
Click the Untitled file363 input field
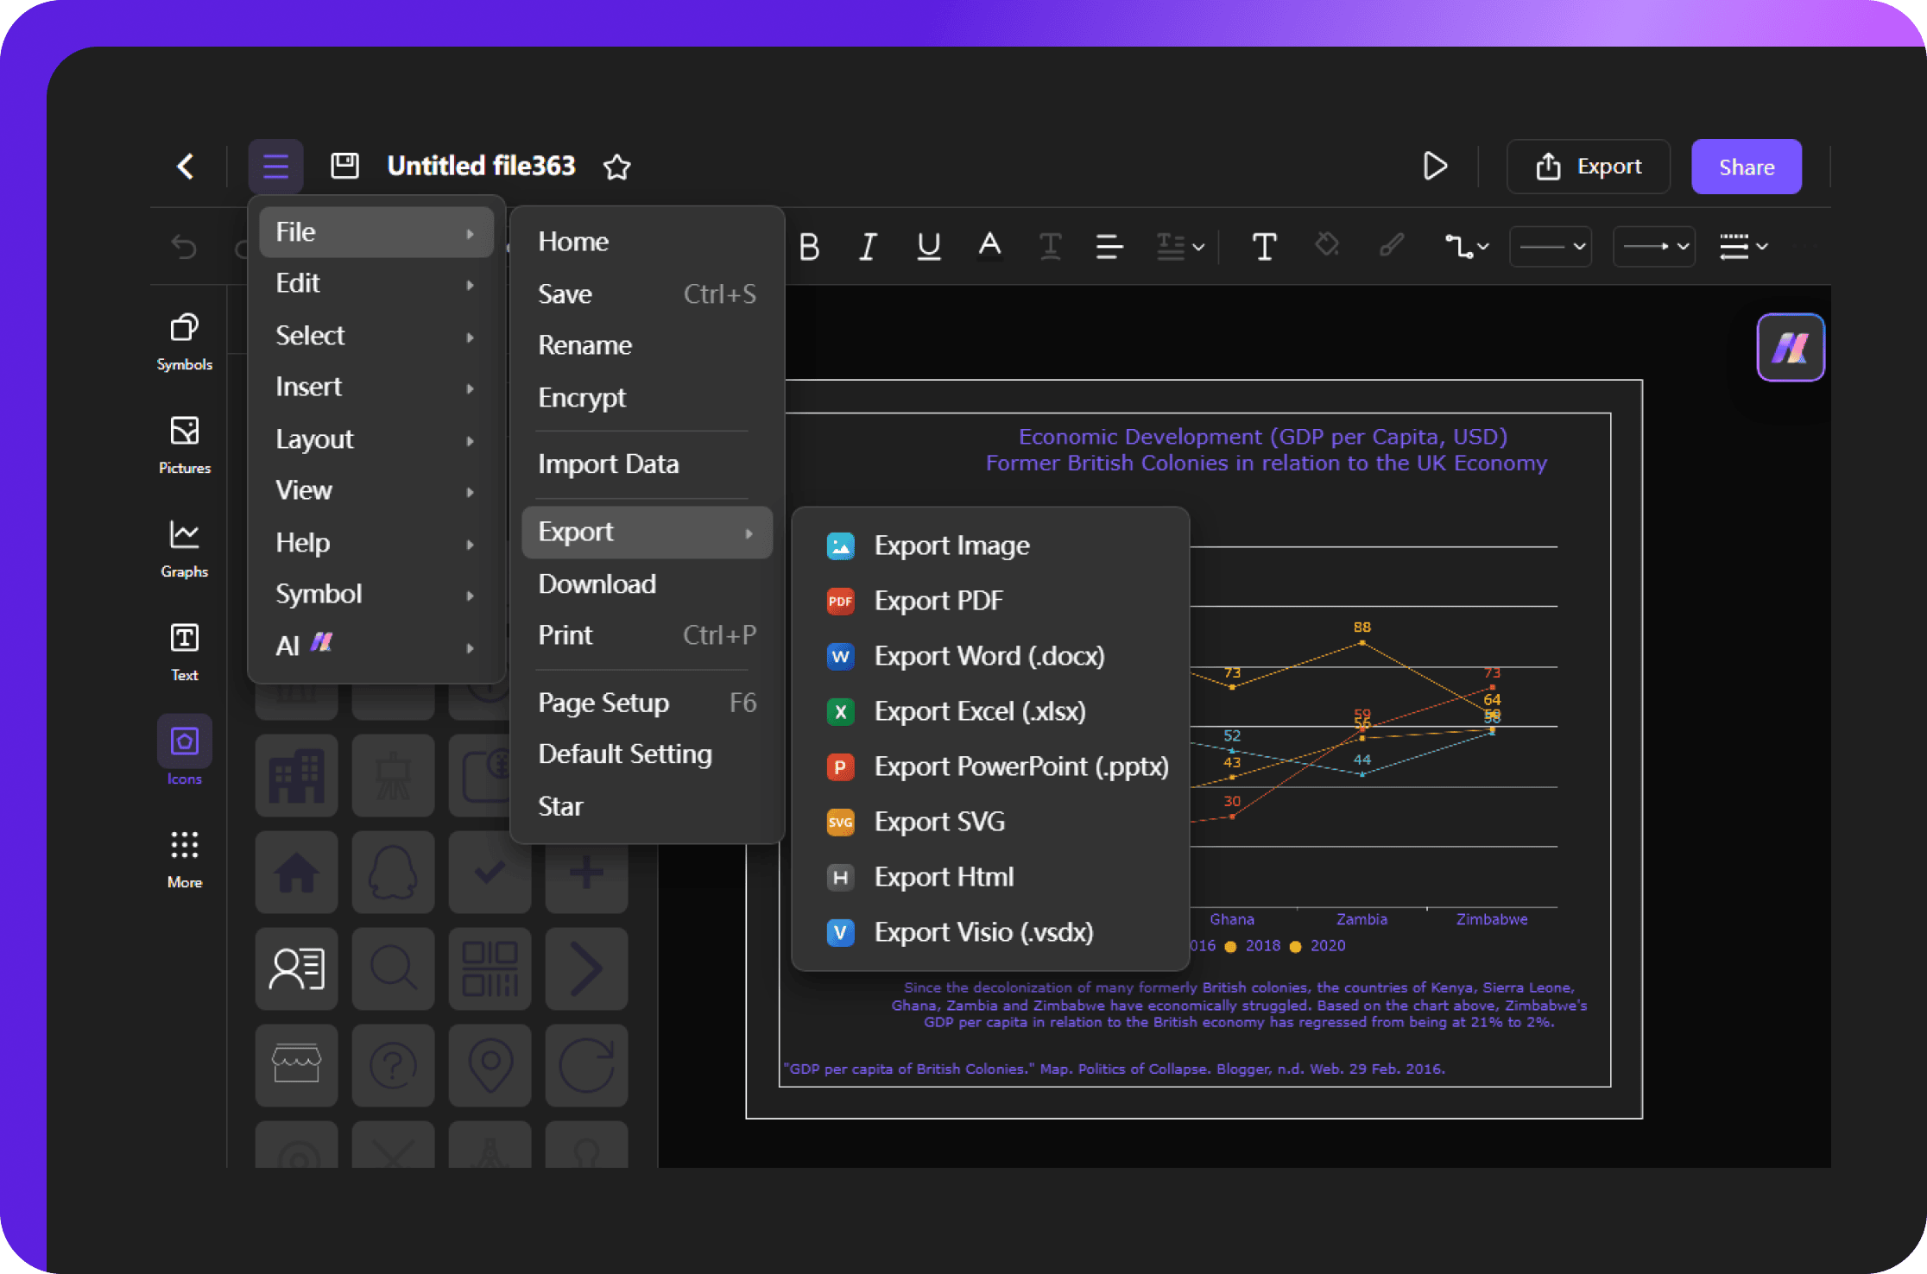479,165
